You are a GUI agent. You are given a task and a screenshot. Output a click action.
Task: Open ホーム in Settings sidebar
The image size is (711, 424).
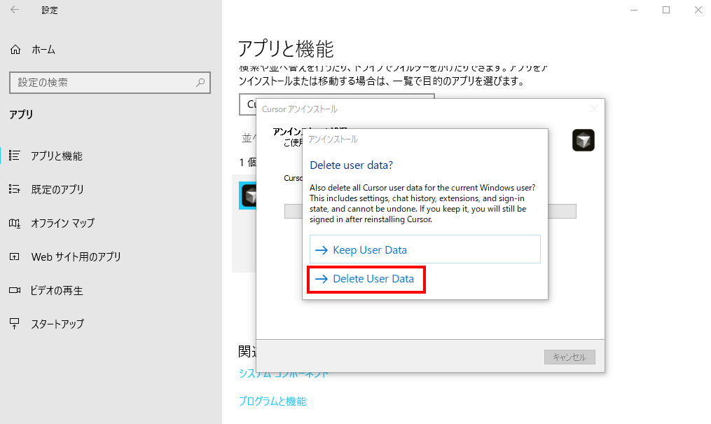[43, 50]
